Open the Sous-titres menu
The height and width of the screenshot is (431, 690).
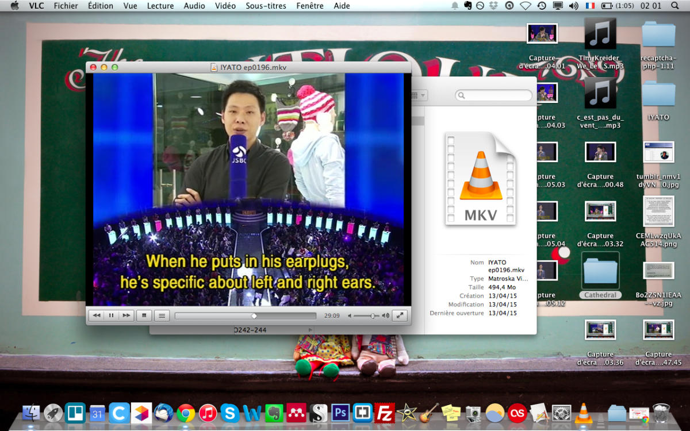[x=266, y=6]
